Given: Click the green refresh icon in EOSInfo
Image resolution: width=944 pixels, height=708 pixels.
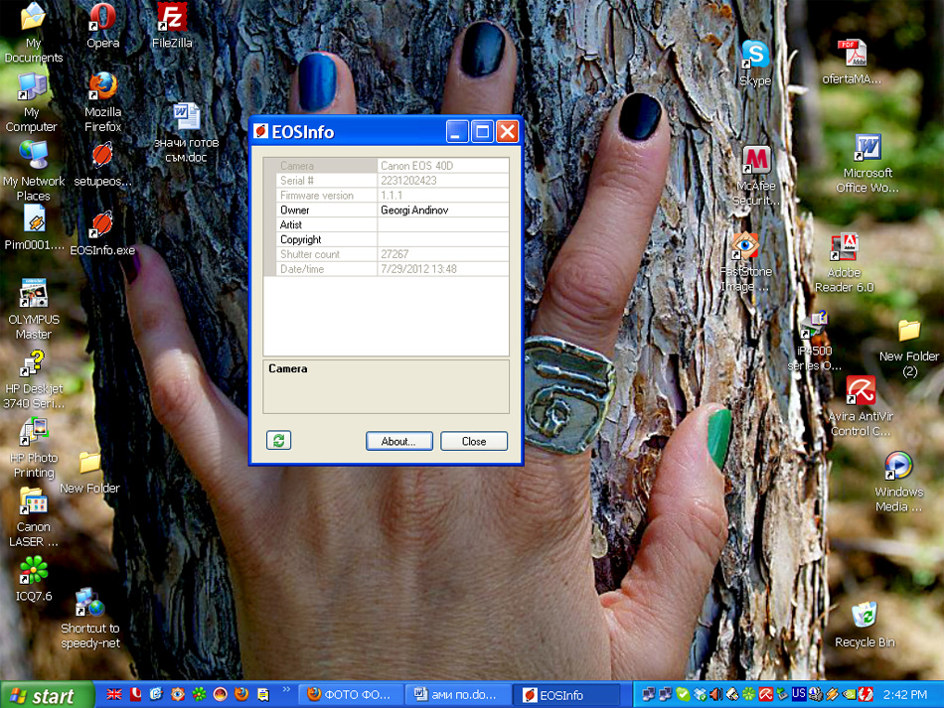Looking at the screenshot, I should pos(279,440).
